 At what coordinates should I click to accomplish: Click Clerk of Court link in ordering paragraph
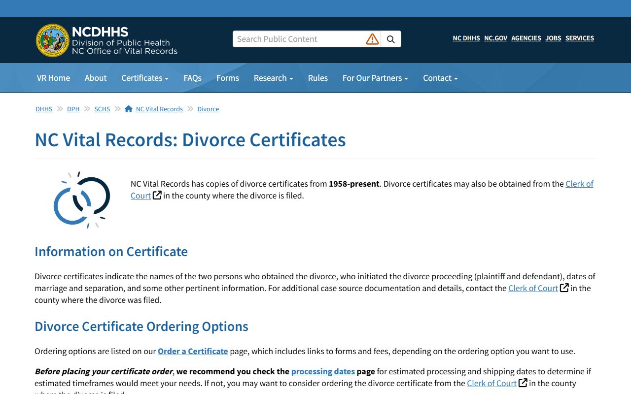coord(491,383)
